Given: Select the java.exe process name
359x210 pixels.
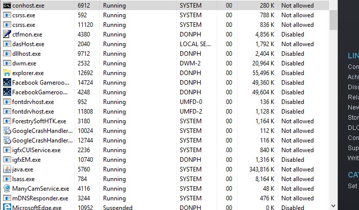Looking at the screenshot, I should [x=23, y=169].
